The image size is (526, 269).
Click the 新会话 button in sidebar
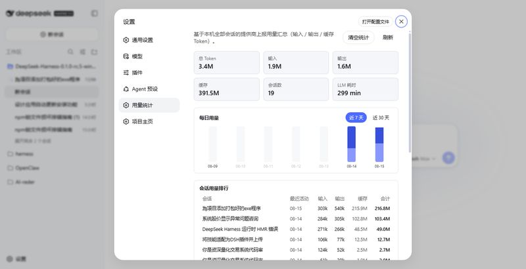click(x=52, y=35)
